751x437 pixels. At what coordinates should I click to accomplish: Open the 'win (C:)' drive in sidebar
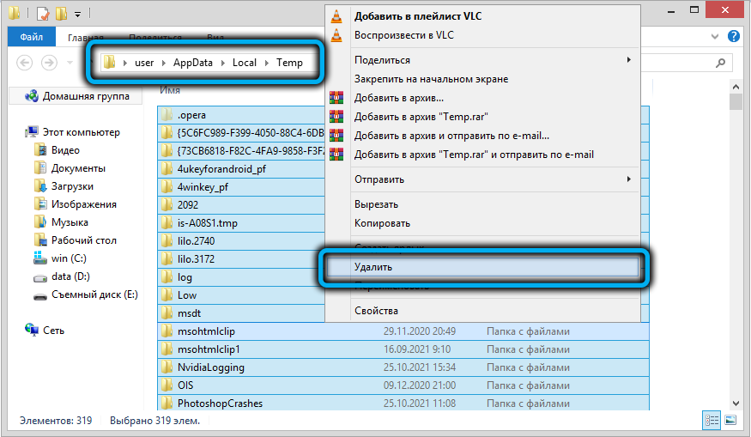(69, 258)
